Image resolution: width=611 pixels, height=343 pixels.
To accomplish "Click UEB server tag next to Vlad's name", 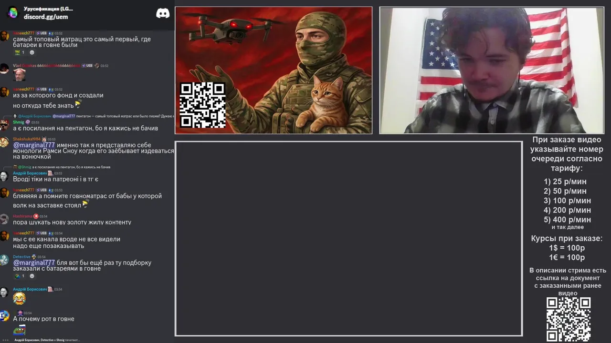I will tap(87, 65).
